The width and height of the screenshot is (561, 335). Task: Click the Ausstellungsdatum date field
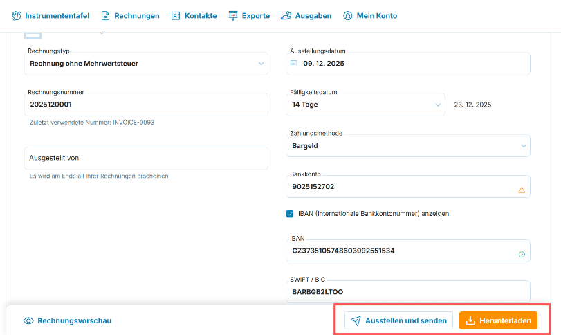click(x=408, y=64)
